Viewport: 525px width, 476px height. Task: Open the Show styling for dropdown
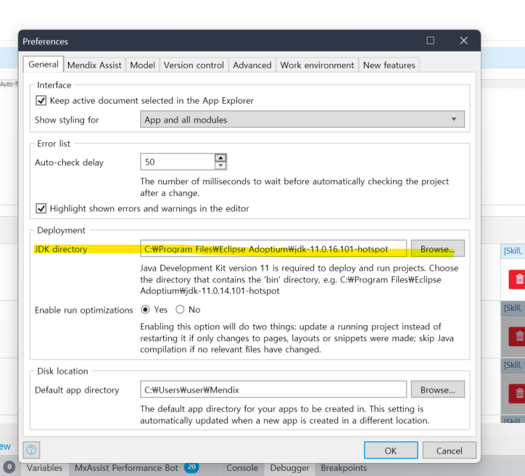pos(302,119)
